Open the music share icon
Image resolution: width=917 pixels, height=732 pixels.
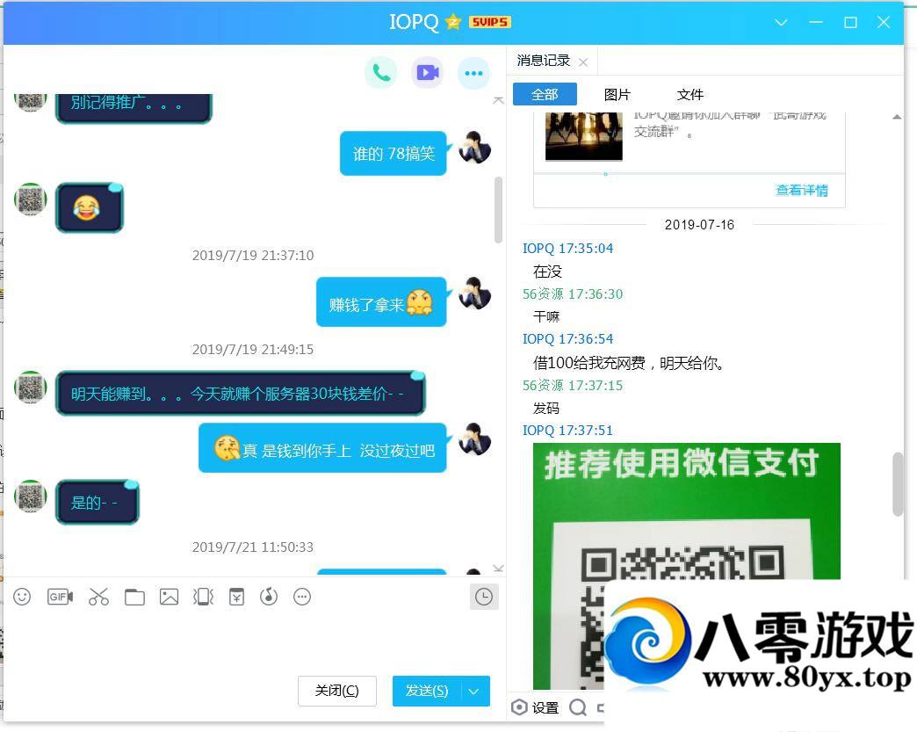coord(269,597)
